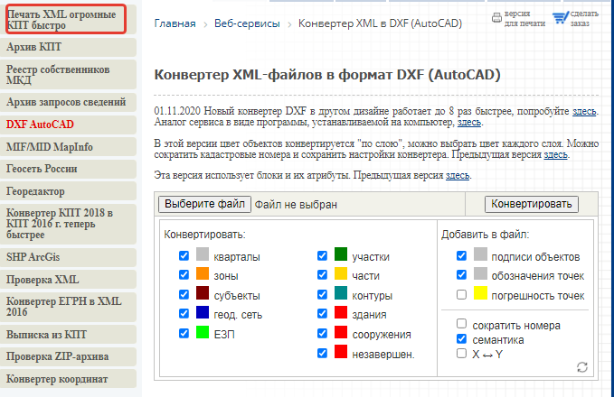The height and width of the screenshot is (397, 614).
Task: Open the red здания color swatch
Action: 341,312
